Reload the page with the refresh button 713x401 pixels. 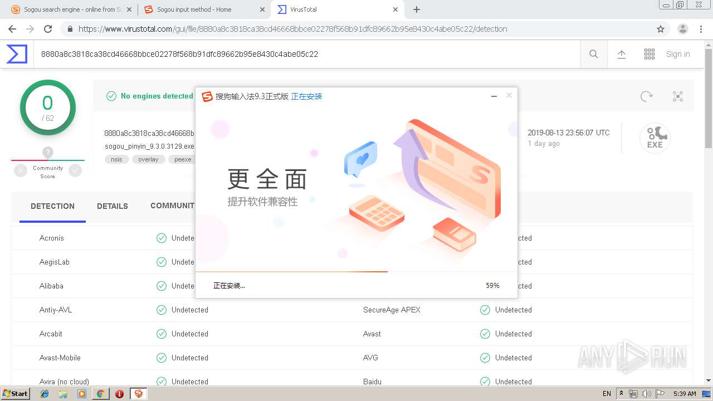pos(48,29)
